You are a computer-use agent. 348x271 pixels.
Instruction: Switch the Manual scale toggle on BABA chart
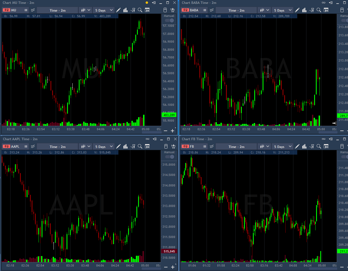click(x=345, y=21)
